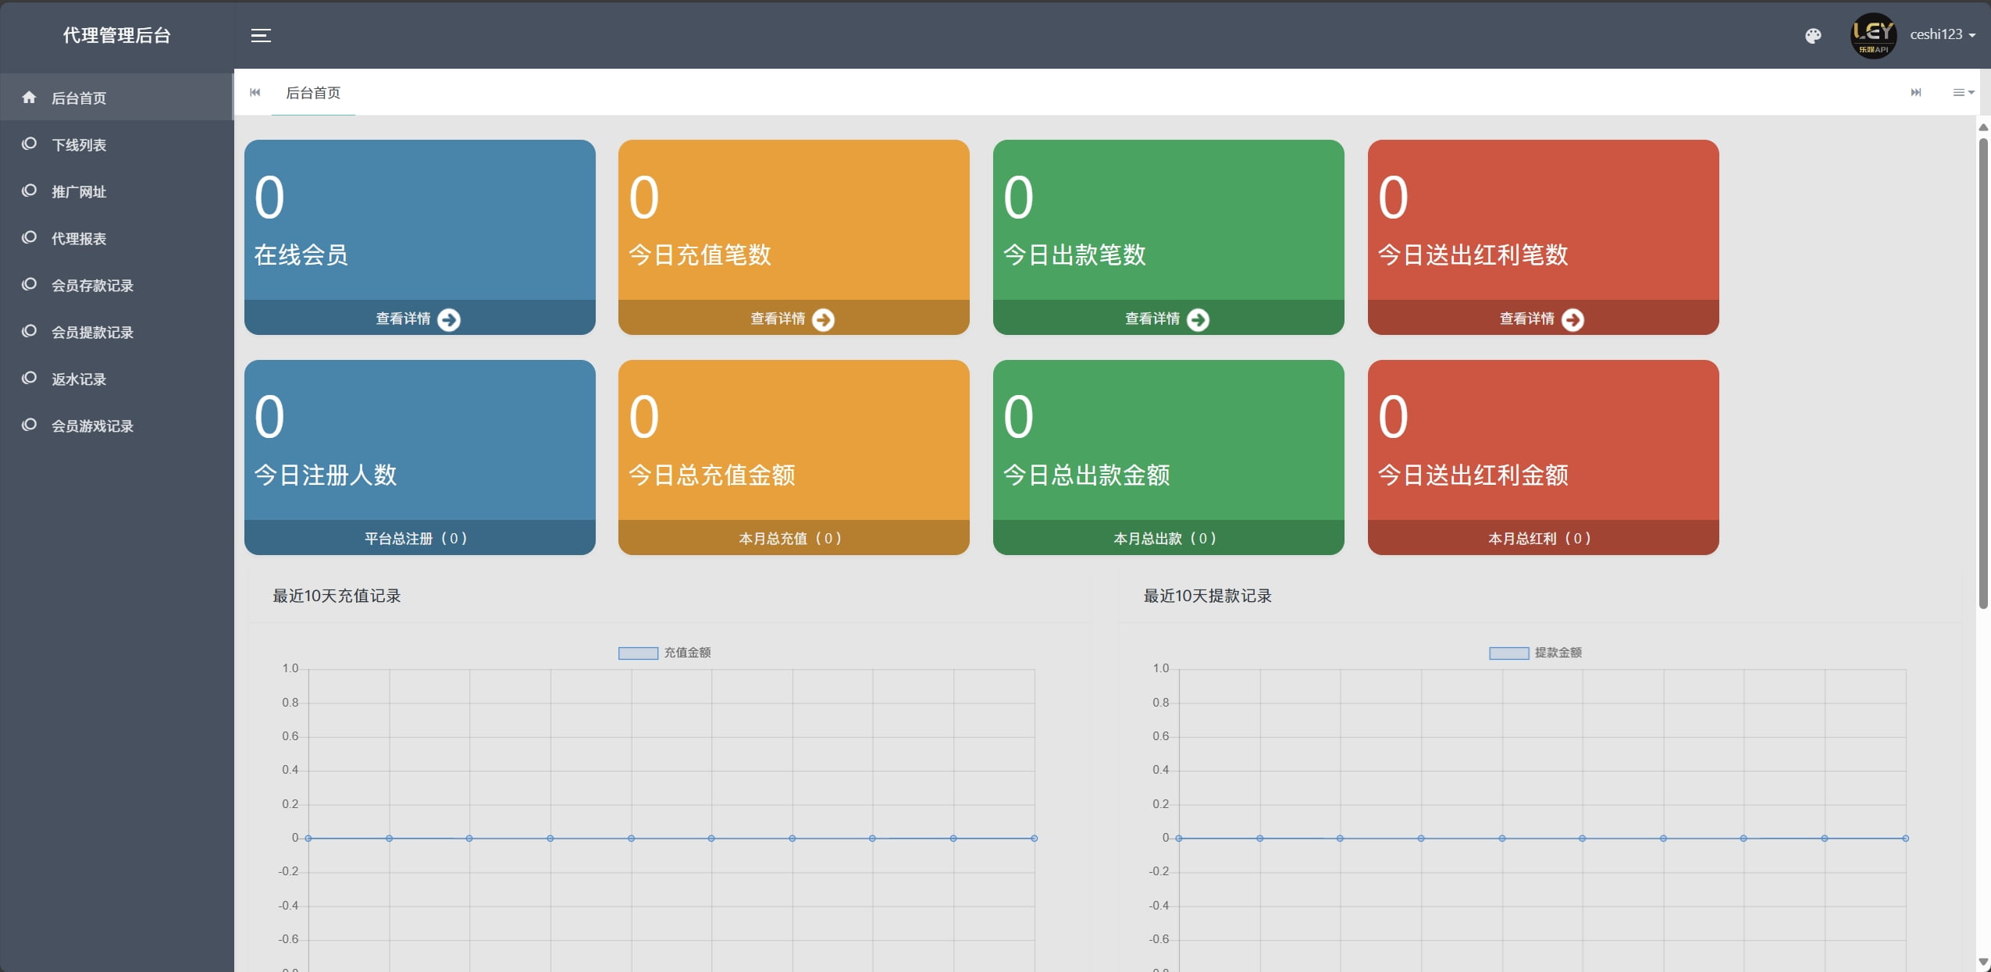Click the LEY avatar logo

tap(1873, 35)
